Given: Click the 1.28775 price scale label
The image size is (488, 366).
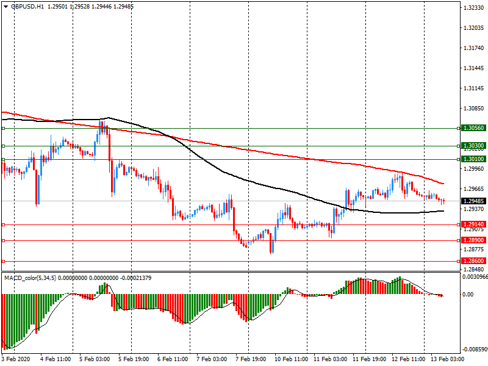Looking at the screenshot, I should click(x=474, y=249).
